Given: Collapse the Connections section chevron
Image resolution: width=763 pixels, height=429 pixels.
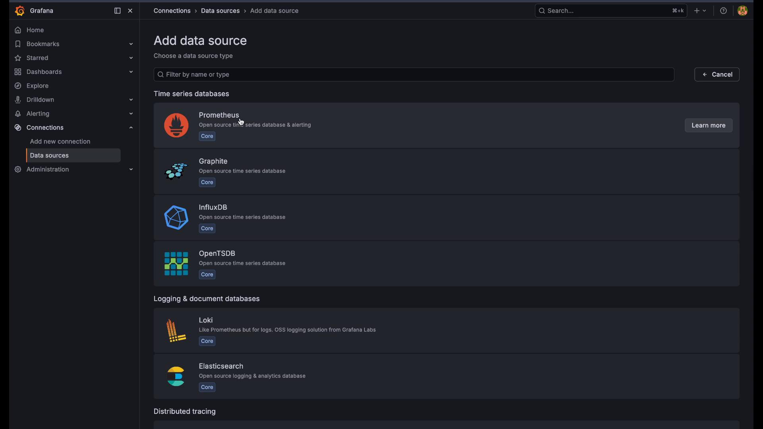Looking at the screenshot, I should [x=131, y=128].
